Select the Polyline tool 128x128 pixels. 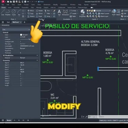[8, 13]
